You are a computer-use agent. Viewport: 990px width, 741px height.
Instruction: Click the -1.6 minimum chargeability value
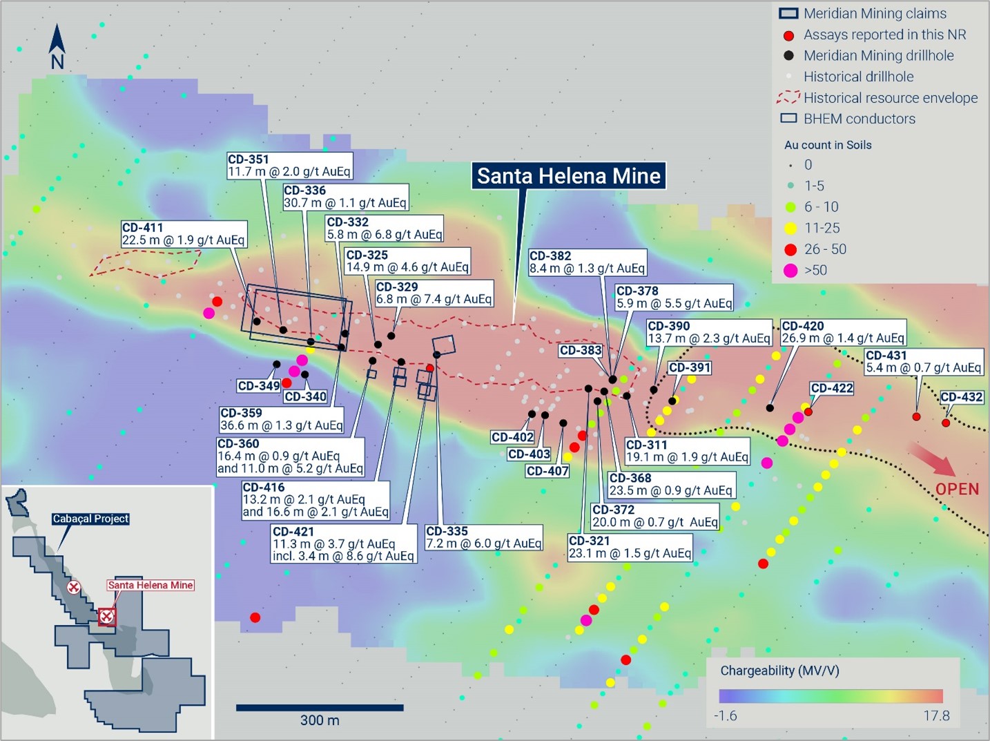point(725,715)
